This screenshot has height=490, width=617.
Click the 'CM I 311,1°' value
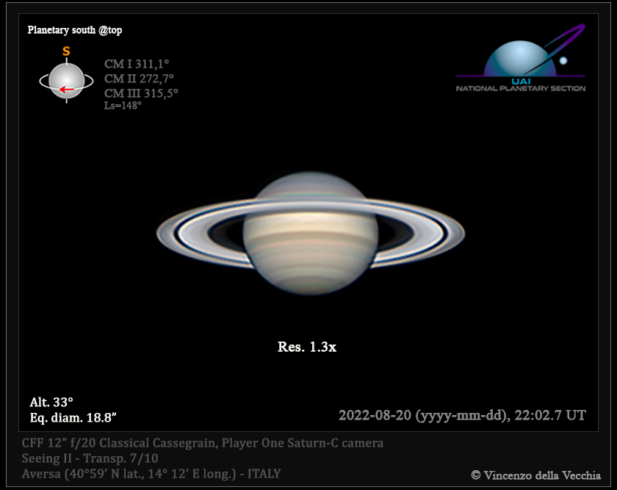[x=137, y=64]
